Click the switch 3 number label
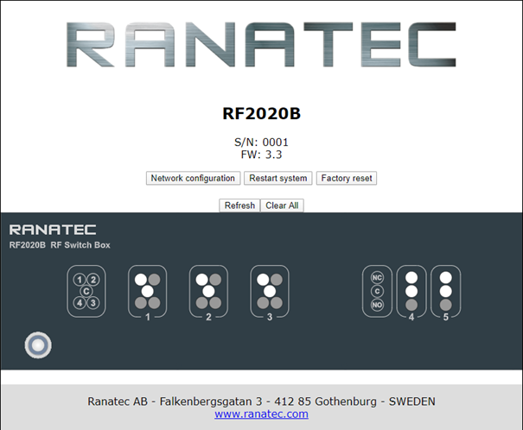Image resolution: width=523 pixels, height=430 pixels. [x=270, y=317]
